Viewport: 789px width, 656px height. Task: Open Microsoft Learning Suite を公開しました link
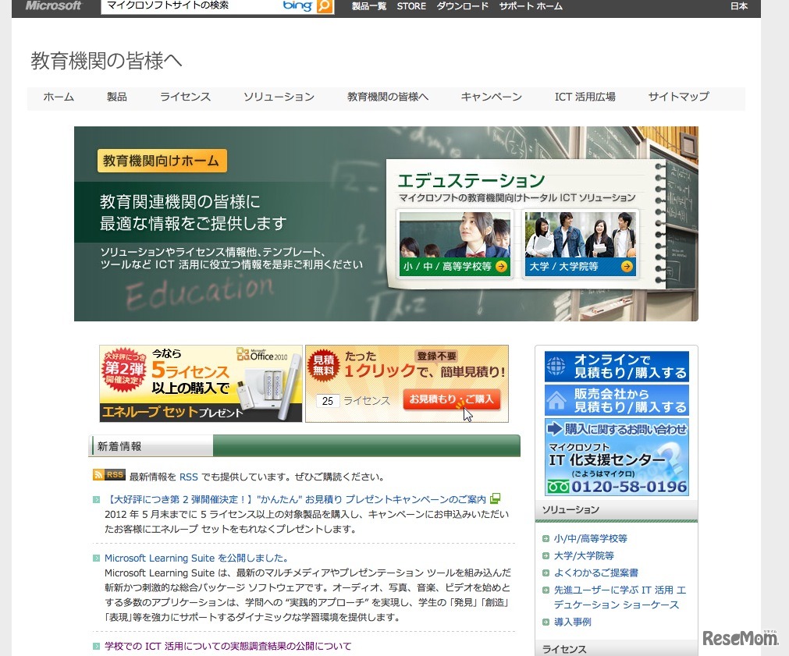point(197,558)
